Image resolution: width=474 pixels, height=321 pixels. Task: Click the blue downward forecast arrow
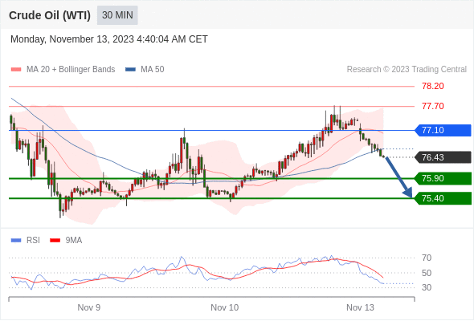click(399, 177)
